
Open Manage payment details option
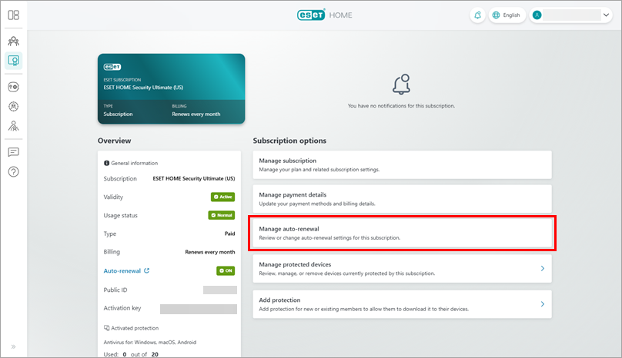(x=403, y=198)
